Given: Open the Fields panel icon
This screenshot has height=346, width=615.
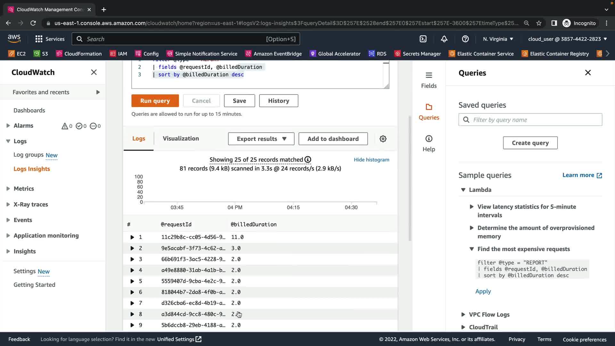Looking at the screenshot, I should [429, 80].
